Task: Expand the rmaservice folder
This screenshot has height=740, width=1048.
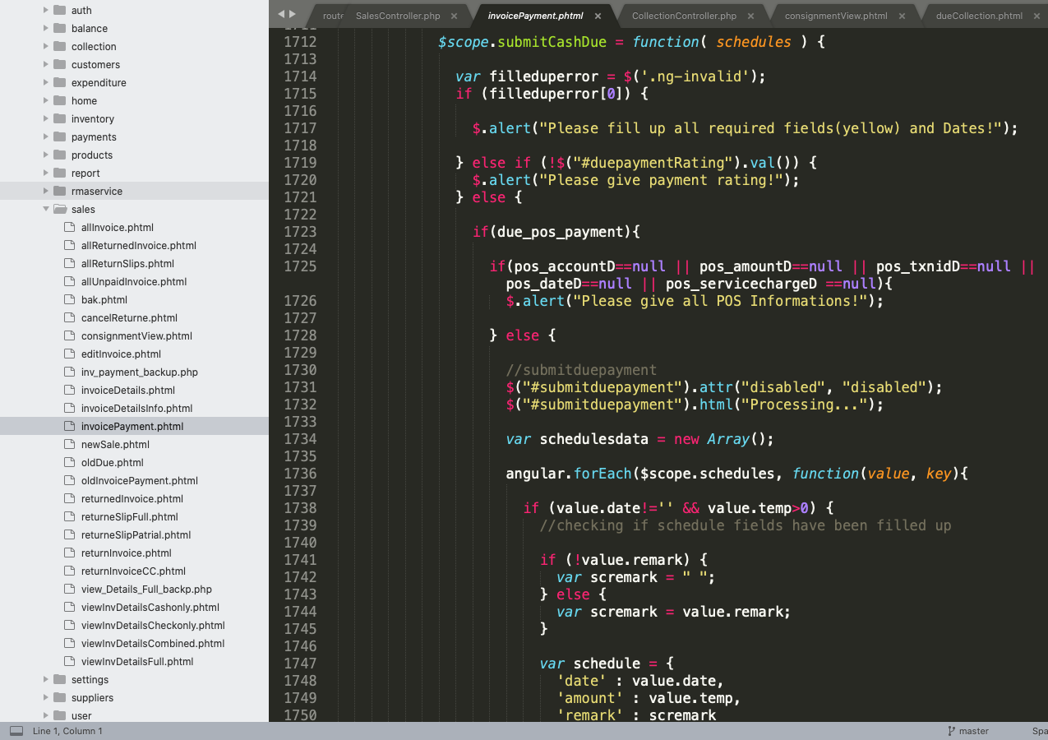Action: 46,192
